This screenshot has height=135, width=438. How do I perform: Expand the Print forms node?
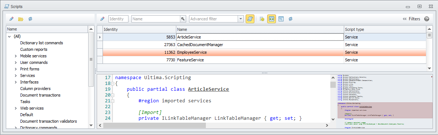16,69
